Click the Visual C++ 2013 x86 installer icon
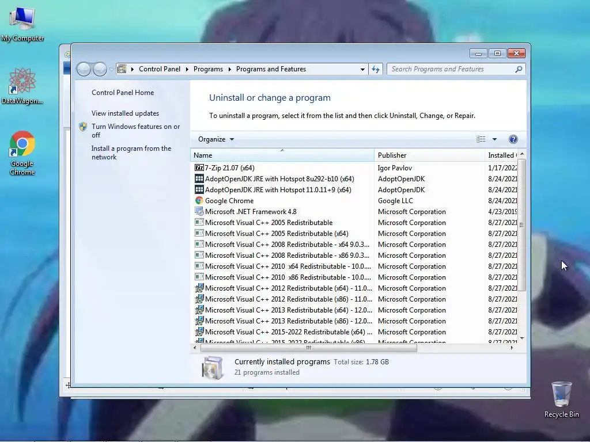This screenshot has height=442, width=590. tap(199, 321)
